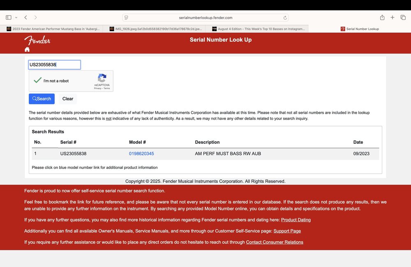The width and height of the screenshot is (411, 267).
Task: Click the blue Search button
Action: point(42,99)
